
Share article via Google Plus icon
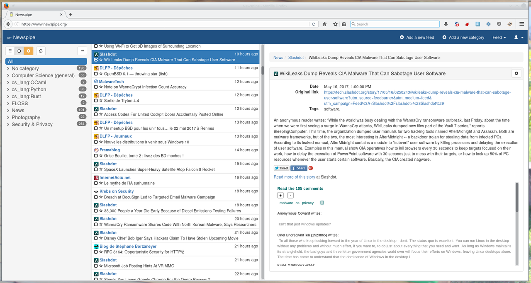click(310, 168)
